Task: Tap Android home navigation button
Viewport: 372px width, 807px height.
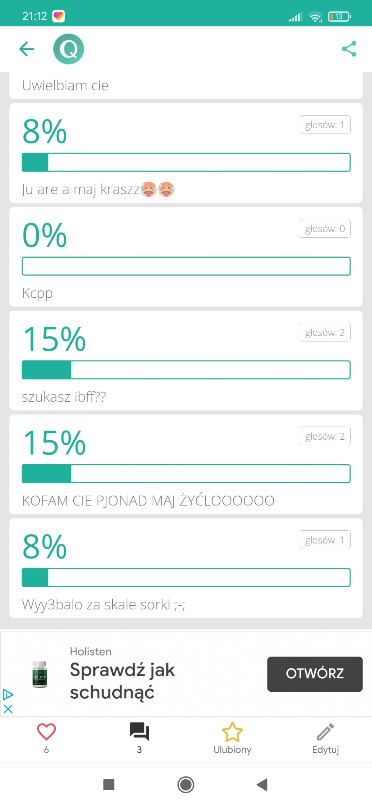Action: click(186, 785)
